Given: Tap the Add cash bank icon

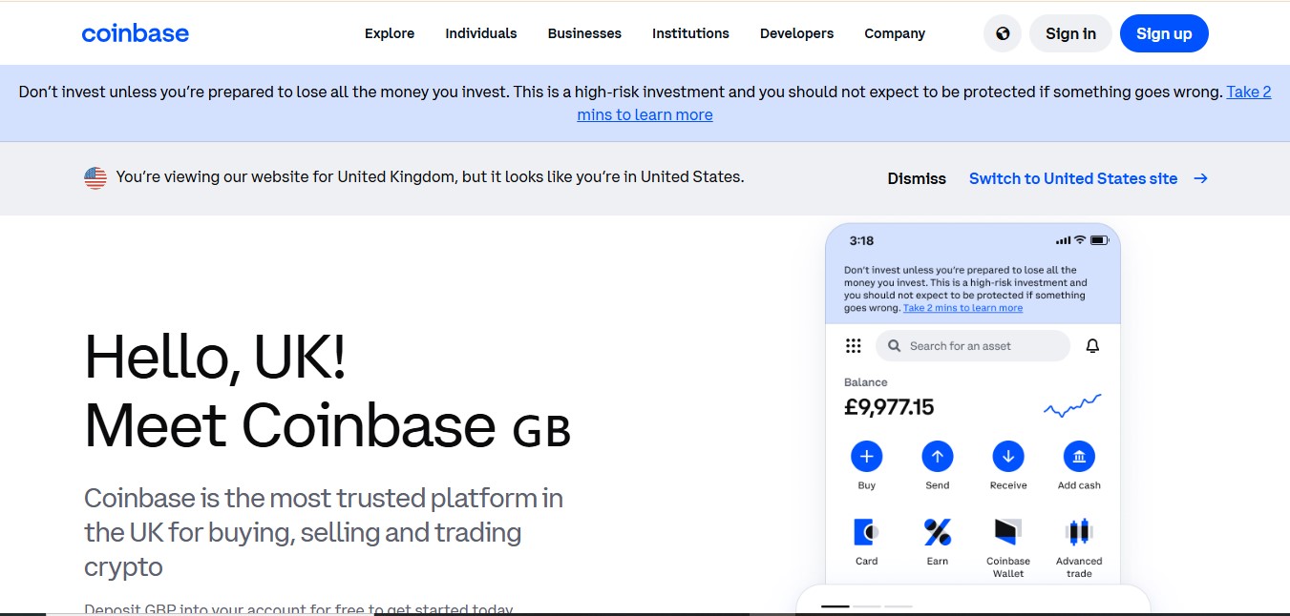Looking at the screenshot, I should pos(1079,457).
